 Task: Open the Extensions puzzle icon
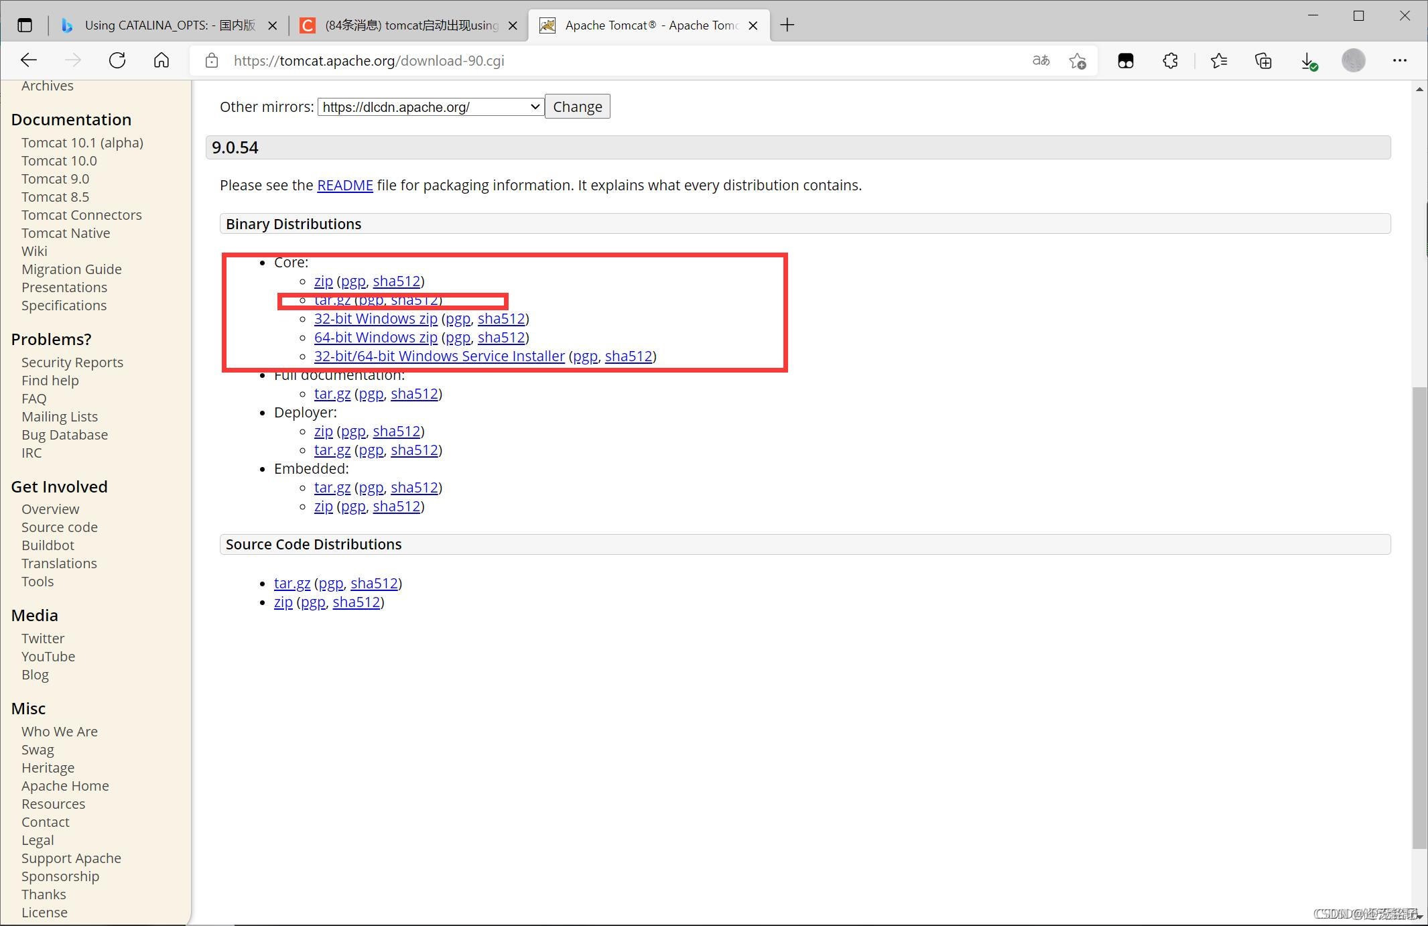(x=1170, y=60)
